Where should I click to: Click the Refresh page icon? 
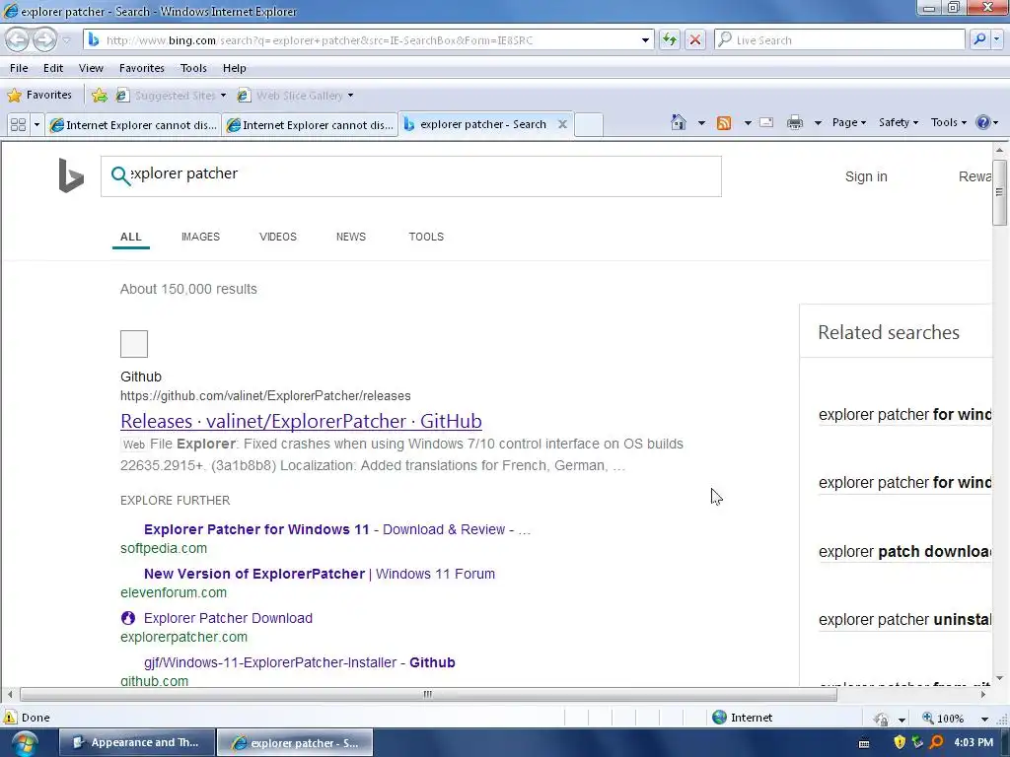pyautogui.click(x=670, y=39)
